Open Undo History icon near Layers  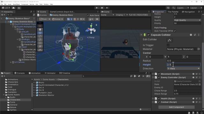168,8
